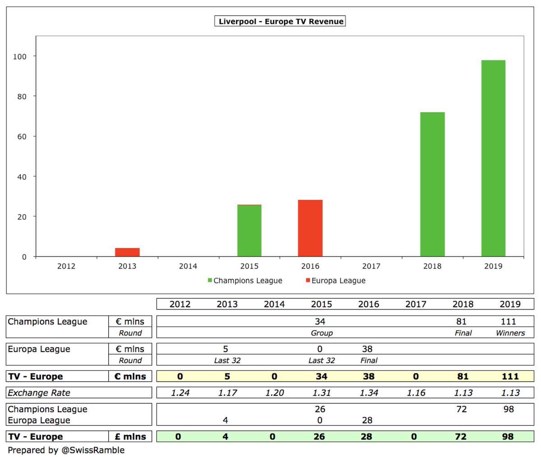Click bold 81 in TV - Europe € row
541x457 pixels.
click(x=463, y=377)
